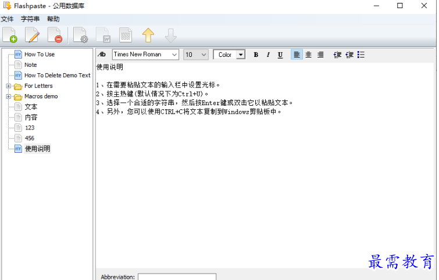
Task: Toggle bold formatting
Action: tap(256, 55)
